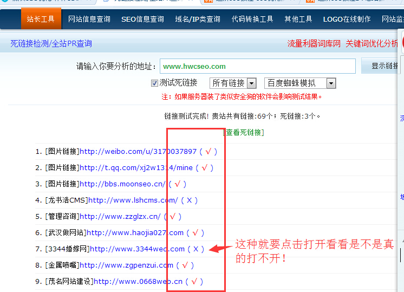The width and height of the screenshot is (404, 292).
Task: Open the bbs.moonseo.cn link
Action: (x=122, y=184)
